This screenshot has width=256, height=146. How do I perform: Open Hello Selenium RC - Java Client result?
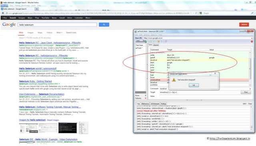(x=50, y=43)
